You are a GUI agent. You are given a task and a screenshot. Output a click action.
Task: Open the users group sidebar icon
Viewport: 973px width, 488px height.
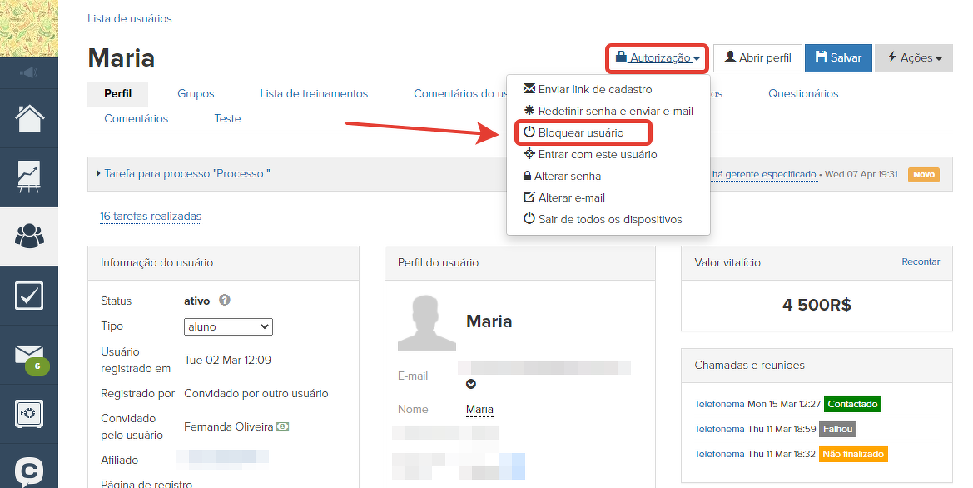coord(29,237)
